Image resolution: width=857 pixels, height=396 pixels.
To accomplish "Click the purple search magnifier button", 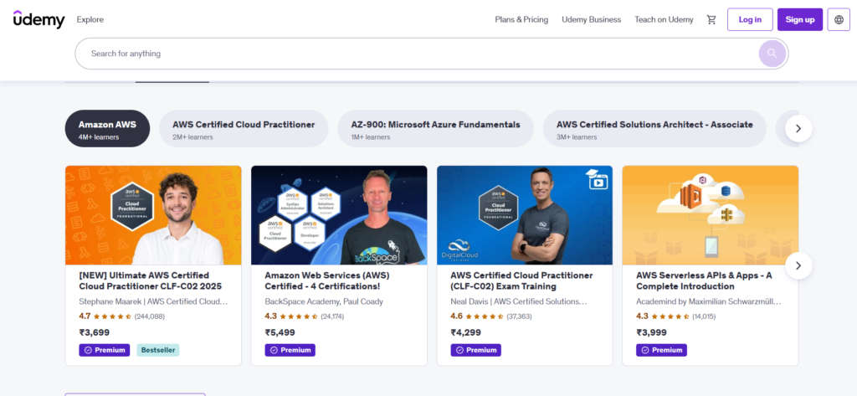I will [x=772, y=54].
